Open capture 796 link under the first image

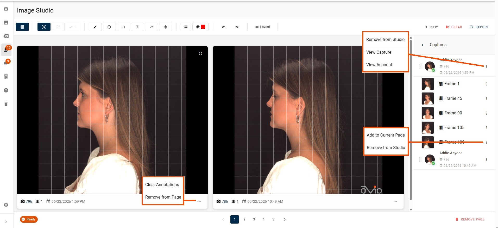point(29,201)
